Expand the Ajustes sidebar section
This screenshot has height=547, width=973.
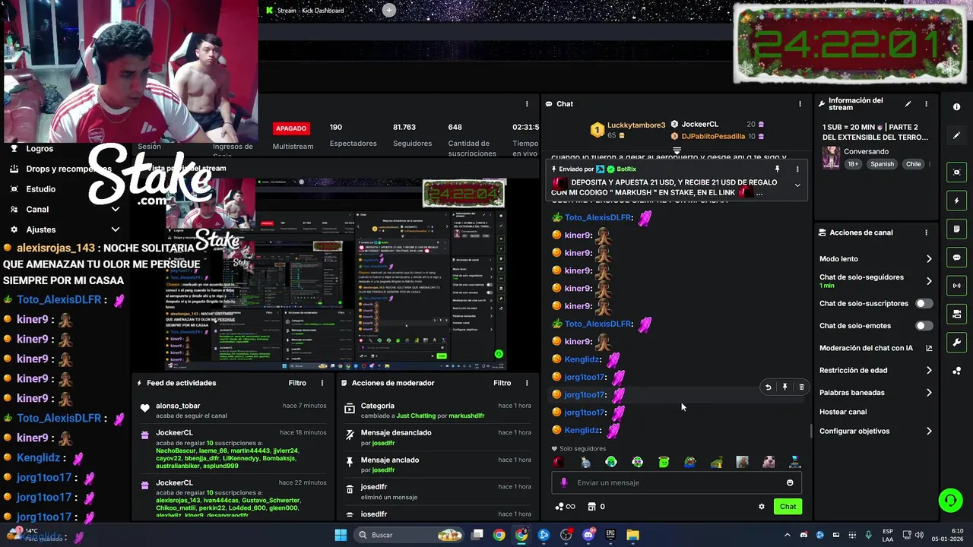click(x=116, y=229)
